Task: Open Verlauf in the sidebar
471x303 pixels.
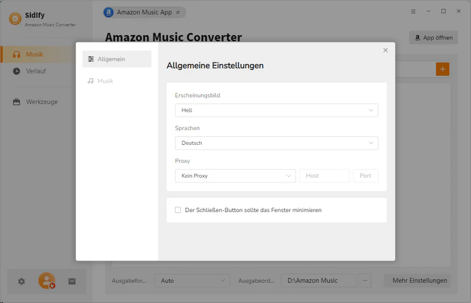Action: [x=37, y=71]
